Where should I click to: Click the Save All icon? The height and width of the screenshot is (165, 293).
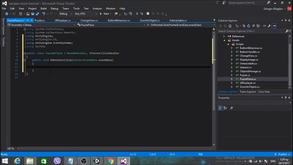click(x=38, y=14)
